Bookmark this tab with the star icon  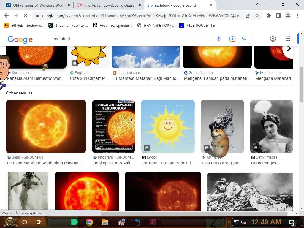point(257,15)
